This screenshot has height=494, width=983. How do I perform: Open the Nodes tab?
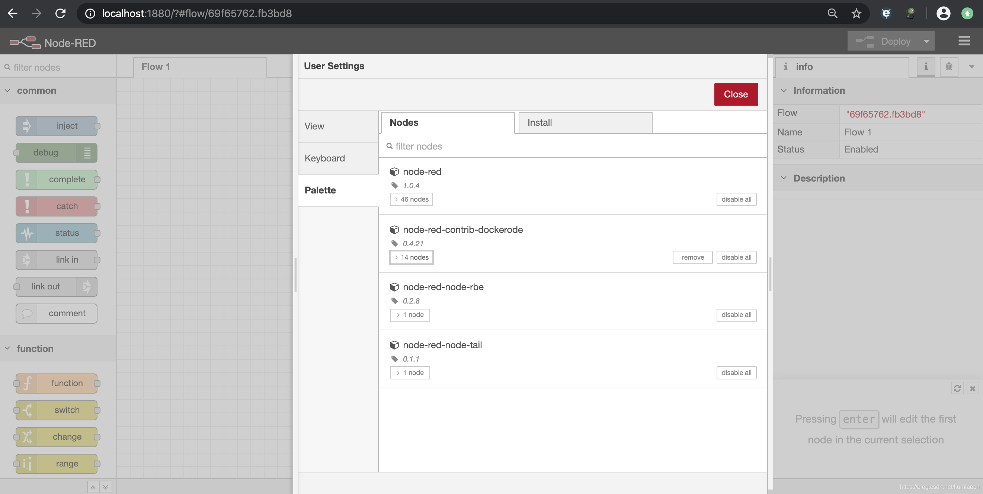(448, 123)
